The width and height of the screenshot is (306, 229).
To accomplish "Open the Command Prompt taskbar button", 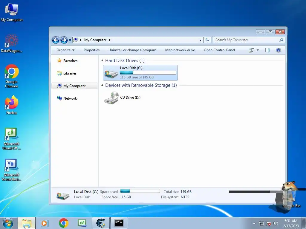I will [119, 223].
